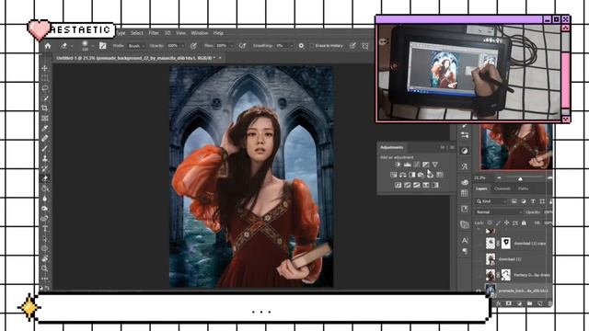Click the layer style fx icon
Screen dimensions: 589x331
499,303
